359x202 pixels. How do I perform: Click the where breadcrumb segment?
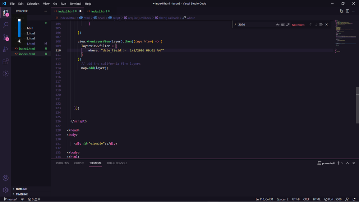pos(189,18)
